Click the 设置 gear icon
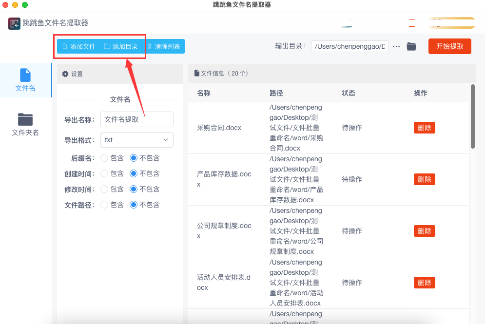The height and width of the screenshot is (324, 485). [65, 74]
